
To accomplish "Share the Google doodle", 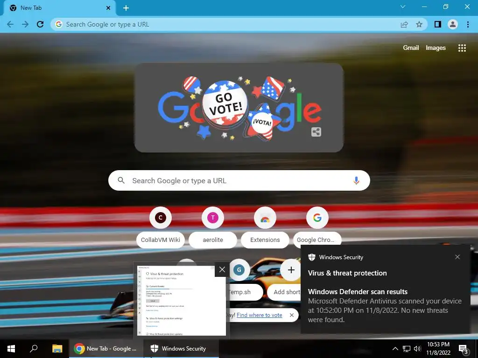I will 316,132.
